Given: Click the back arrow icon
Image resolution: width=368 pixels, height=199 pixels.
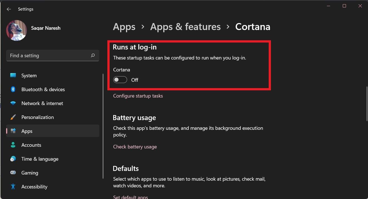Looking at the screenshot, I should click(x=9, y=9).
